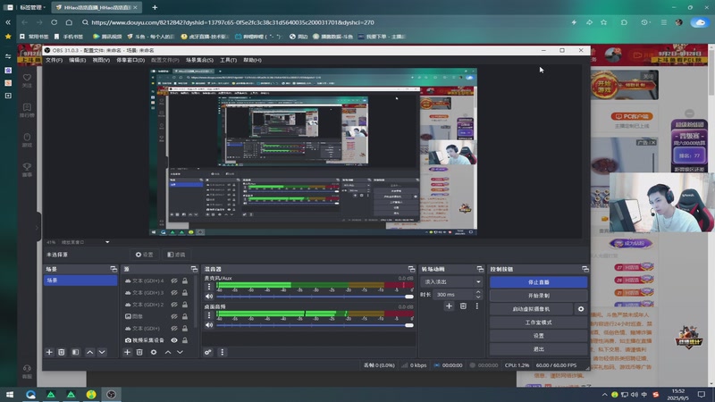Adjust 麦克风/Aux volume slider handle
715x402 pixels.
pyautogui.click(x=409, y=297)
